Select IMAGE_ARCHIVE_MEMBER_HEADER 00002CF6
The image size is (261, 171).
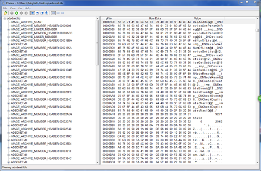click(x=41, y=122)
